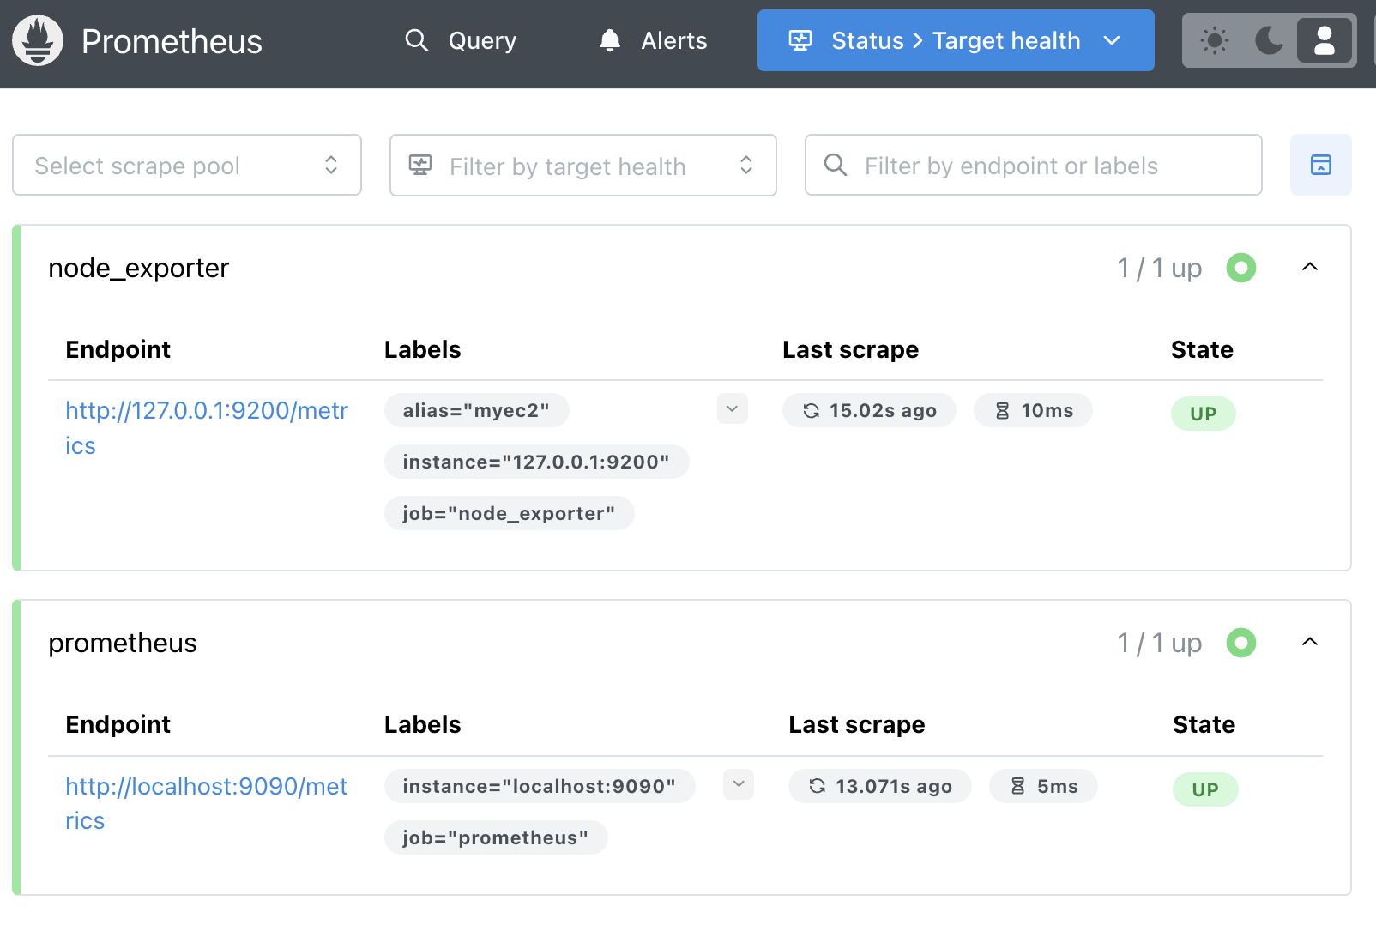Open the Status > Target health menu
1376x925 pixels.
pyautogui.click(x=956, y=40)
